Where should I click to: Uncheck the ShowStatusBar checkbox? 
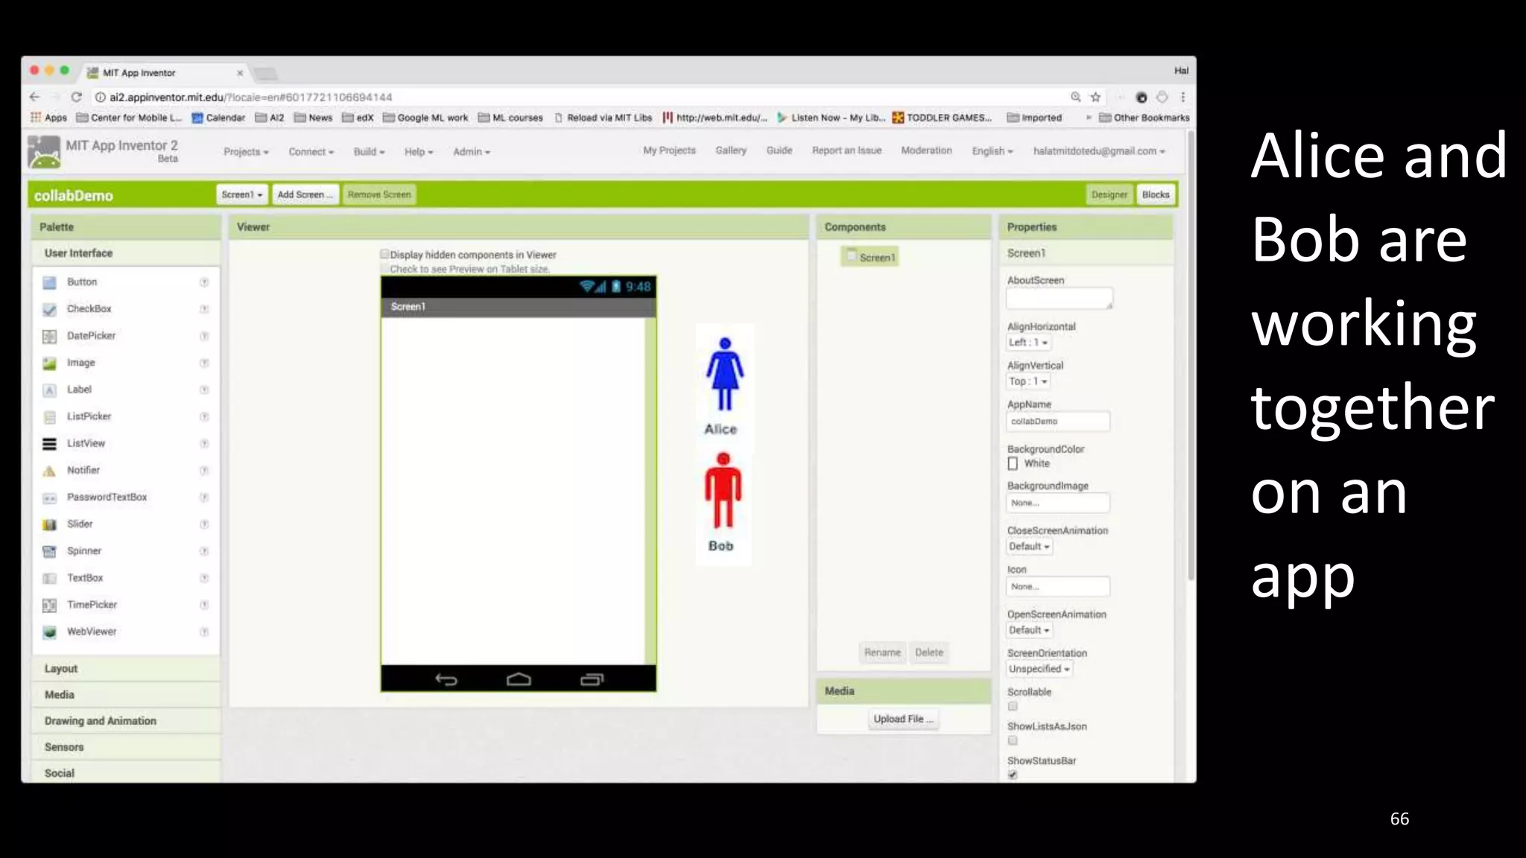(1013, 775)
